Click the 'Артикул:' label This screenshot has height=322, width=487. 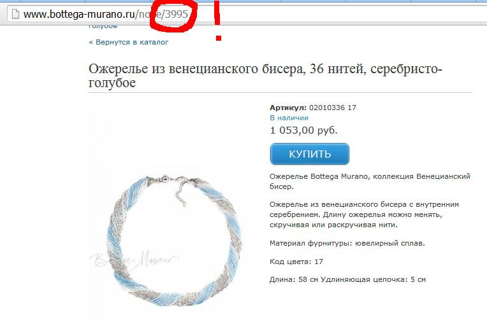tap(288, 108)
